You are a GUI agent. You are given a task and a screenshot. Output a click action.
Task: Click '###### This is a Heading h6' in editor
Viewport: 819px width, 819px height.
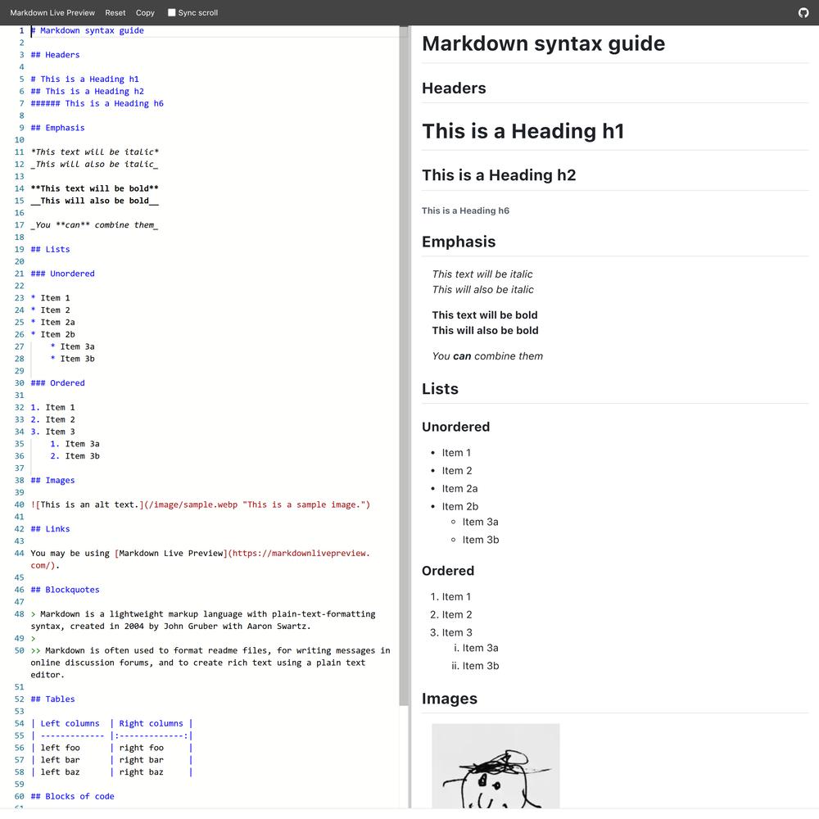(x=97, y=103)
